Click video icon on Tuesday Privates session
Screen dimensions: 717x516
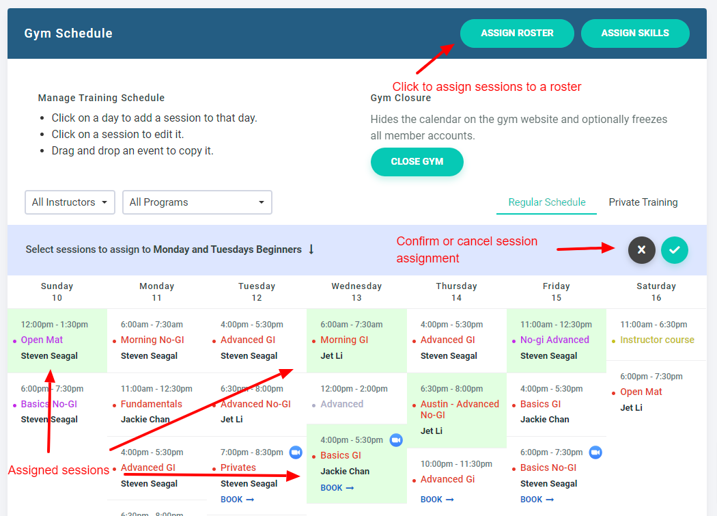tap(296, 452)
